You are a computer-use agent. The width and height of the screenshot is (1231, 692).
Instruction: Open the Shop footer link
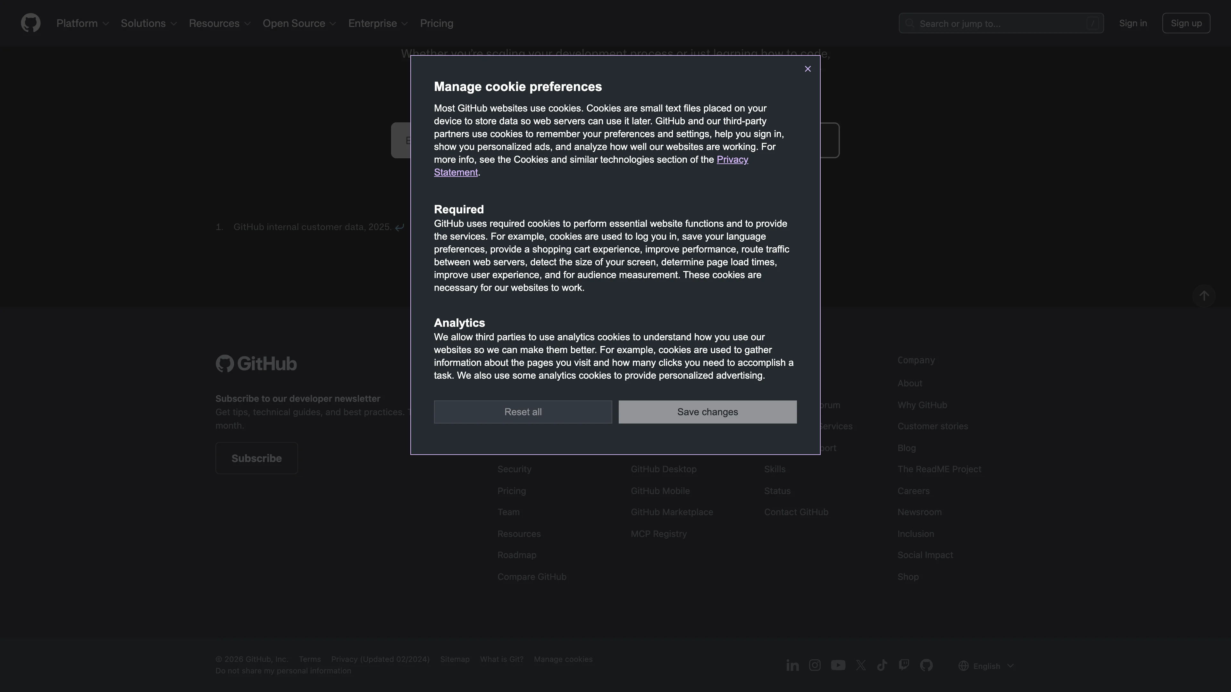pos(908,577)
